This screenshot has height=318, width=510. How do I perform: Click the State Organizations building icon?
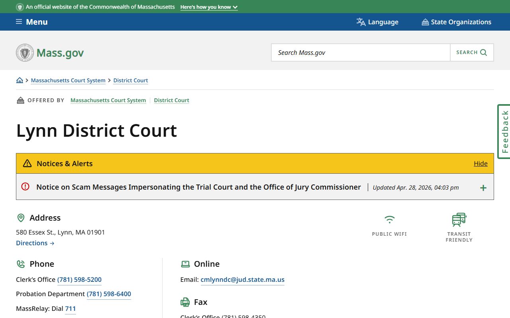[x=425, y=22]
